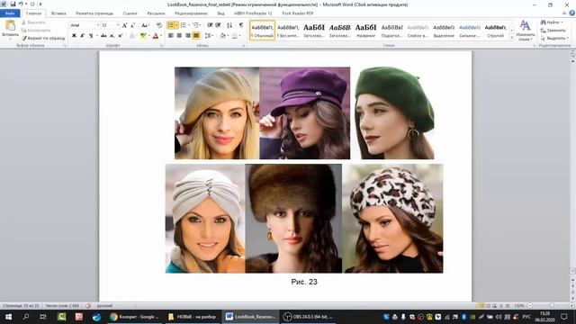Click the Рис. 23 caption text
The width and height of the screenshot is (576, 324).
(x=304, y=282)
